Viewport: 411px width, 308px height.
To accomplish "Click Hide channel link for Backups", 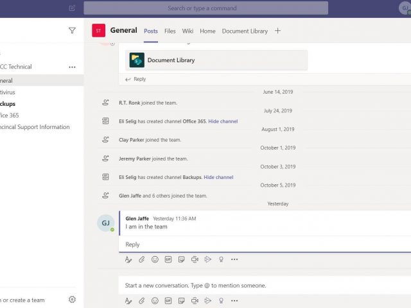I will point(218,177).
